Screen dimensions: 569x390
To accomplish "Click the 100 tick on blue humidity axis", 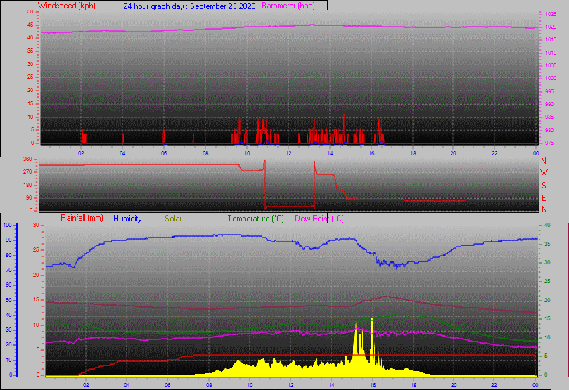I will (7, 225).
